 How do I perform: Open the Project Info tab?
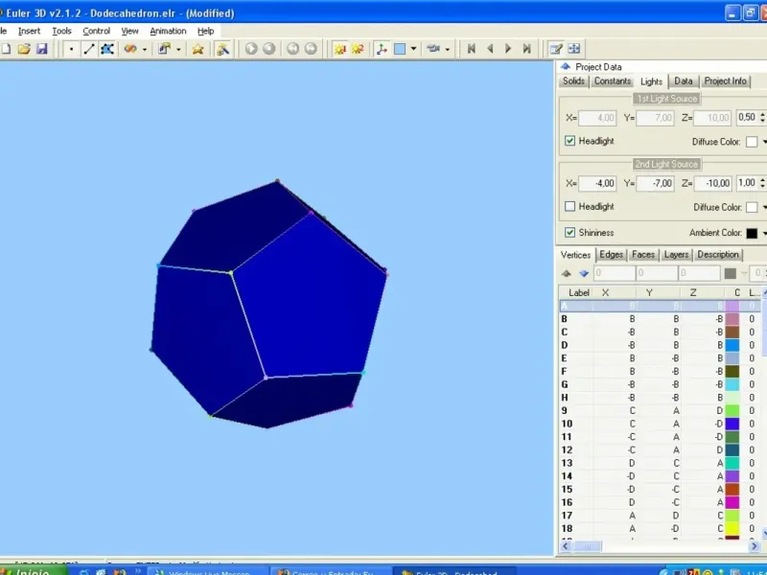point(725,81)
